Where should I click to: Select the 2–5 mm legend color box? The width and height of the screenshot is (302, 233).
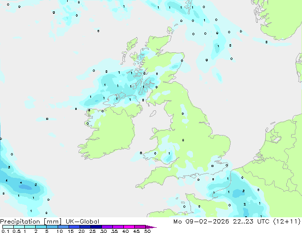(41, 227)
